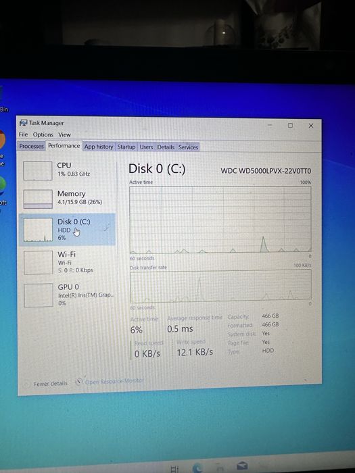
Task: Minimize the Task Manager window
Action: tap(270, 125)
